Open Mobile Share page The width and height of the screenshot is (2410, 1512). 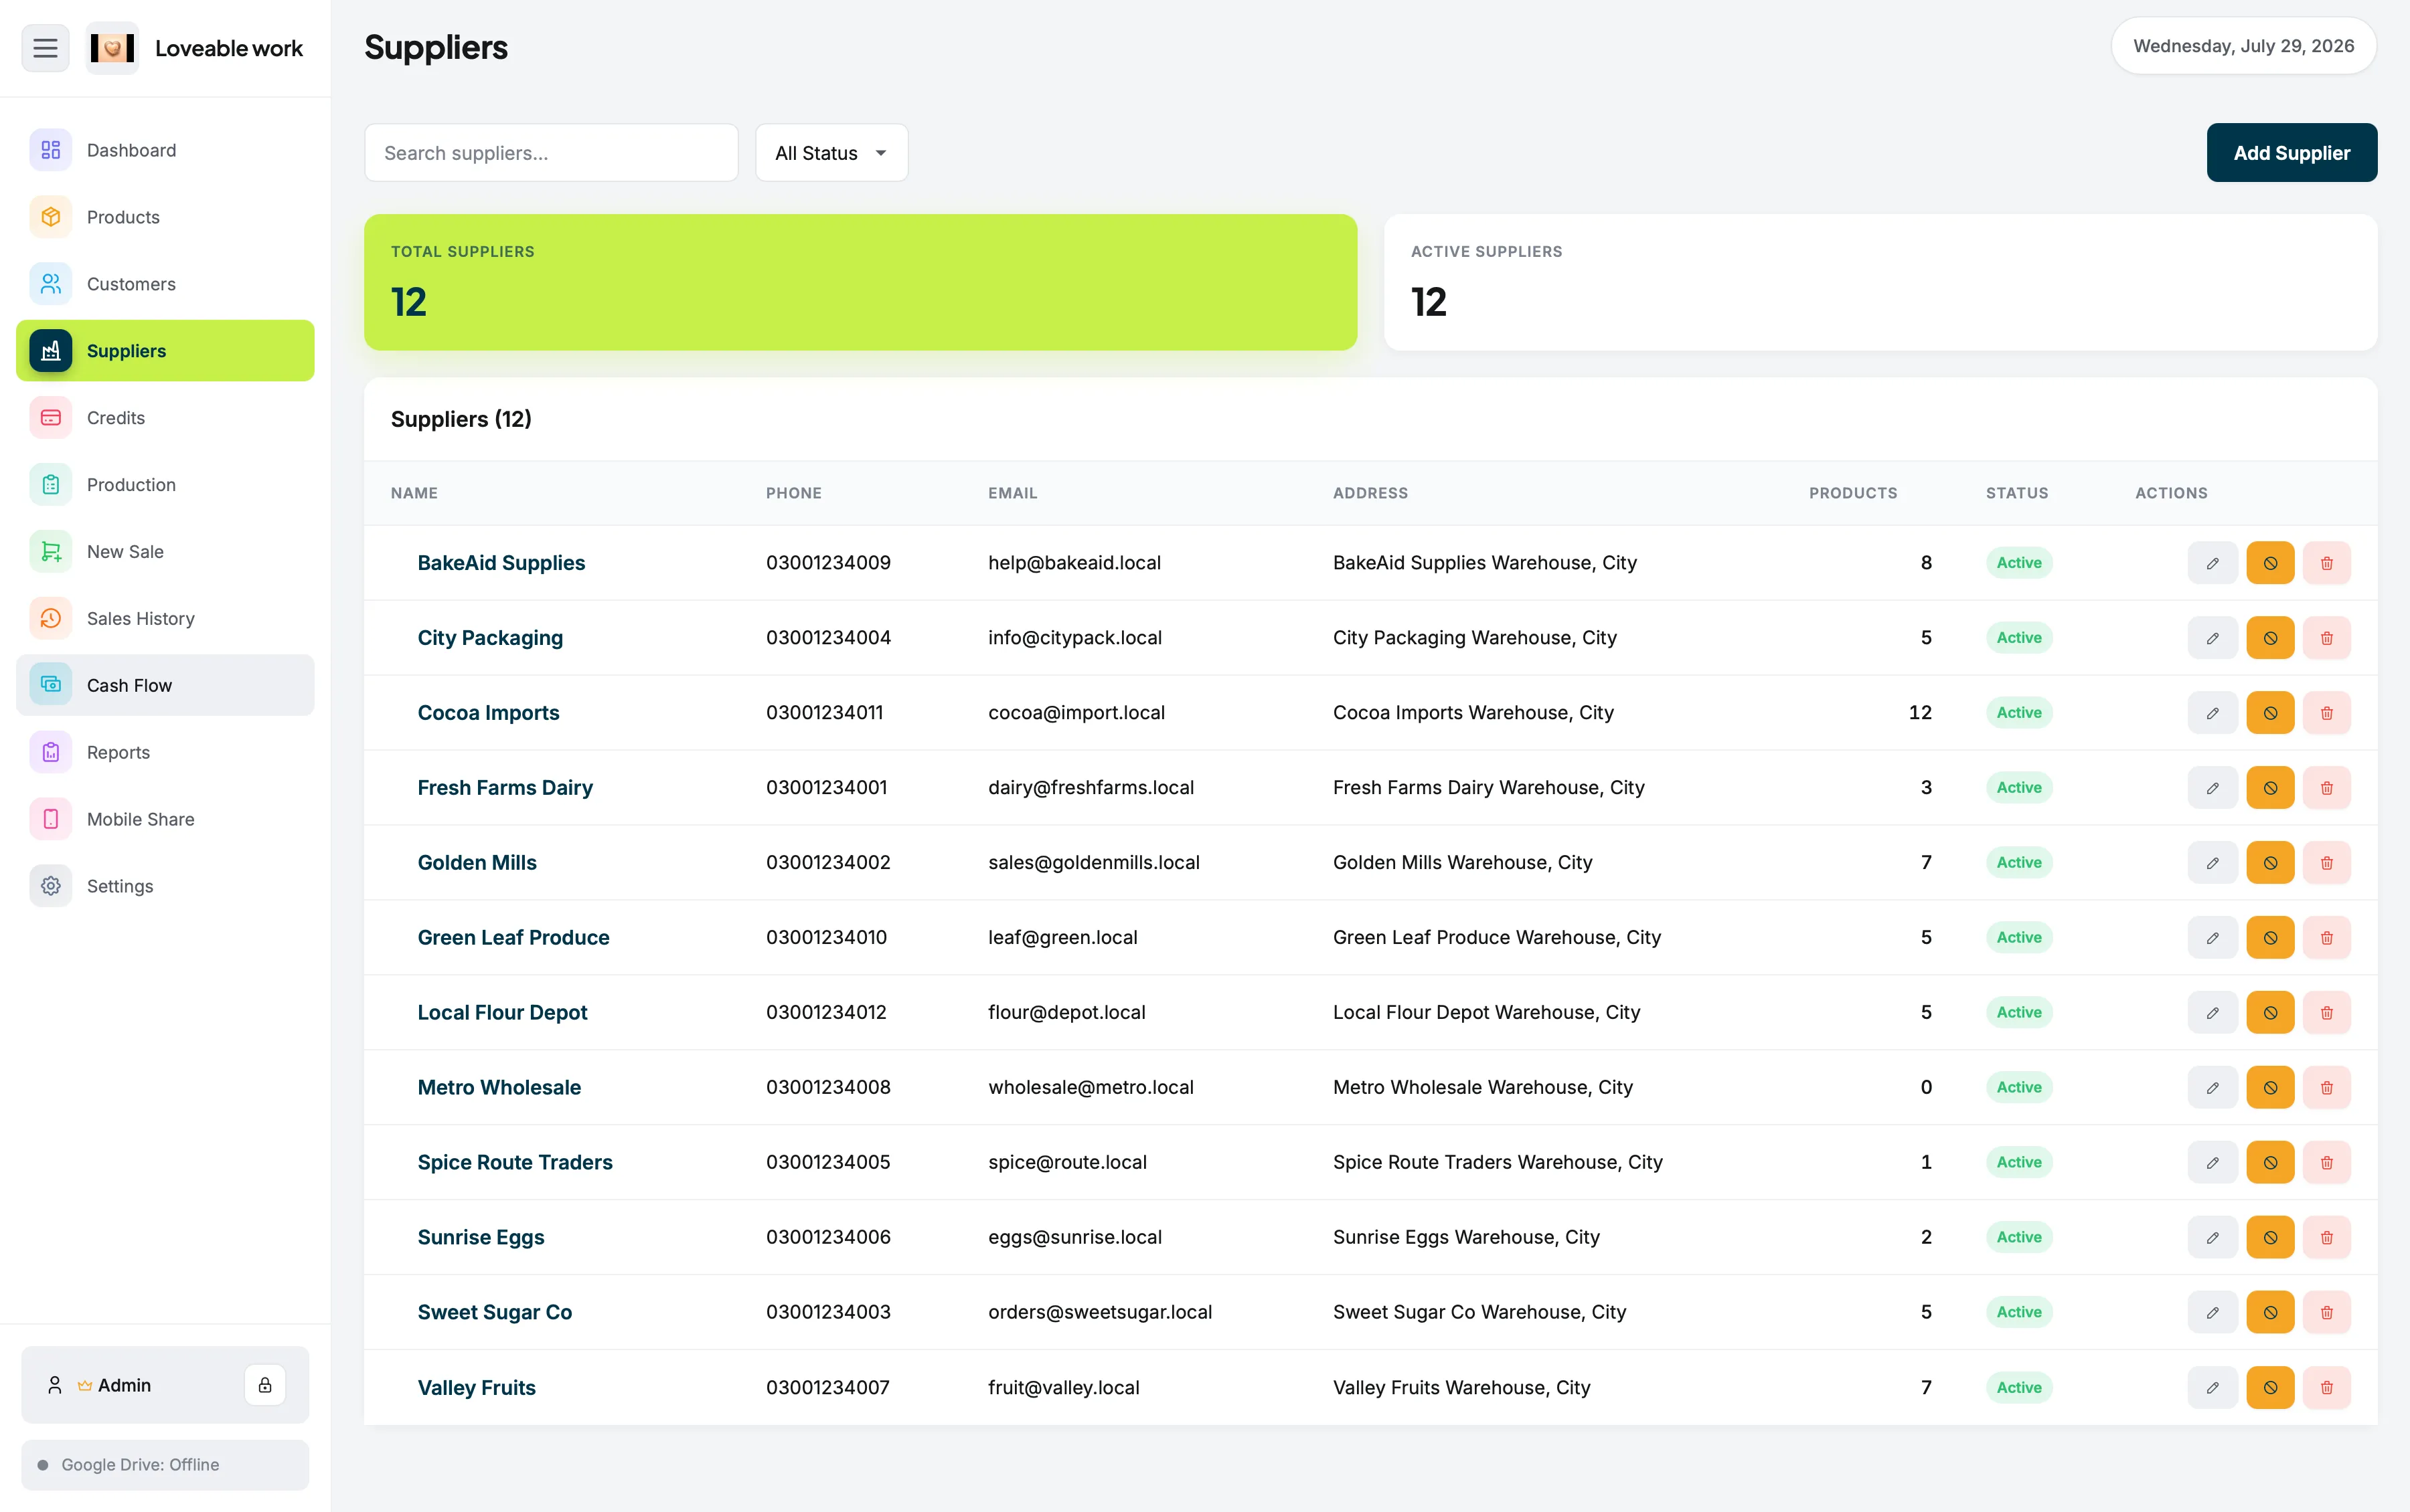coord(165,819)
